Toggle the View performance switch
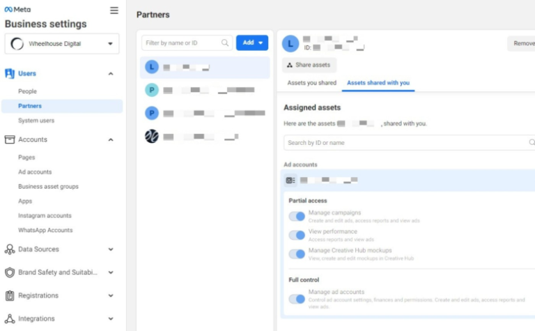535x331 pixels. [297, 236]
